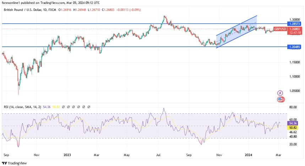
Task: Click the US flag event icon
Action: tap(280, 99)
